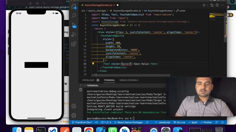Click 'Integrating client project' terminal line
Viewport: 236px width, 132px height.
105,109
